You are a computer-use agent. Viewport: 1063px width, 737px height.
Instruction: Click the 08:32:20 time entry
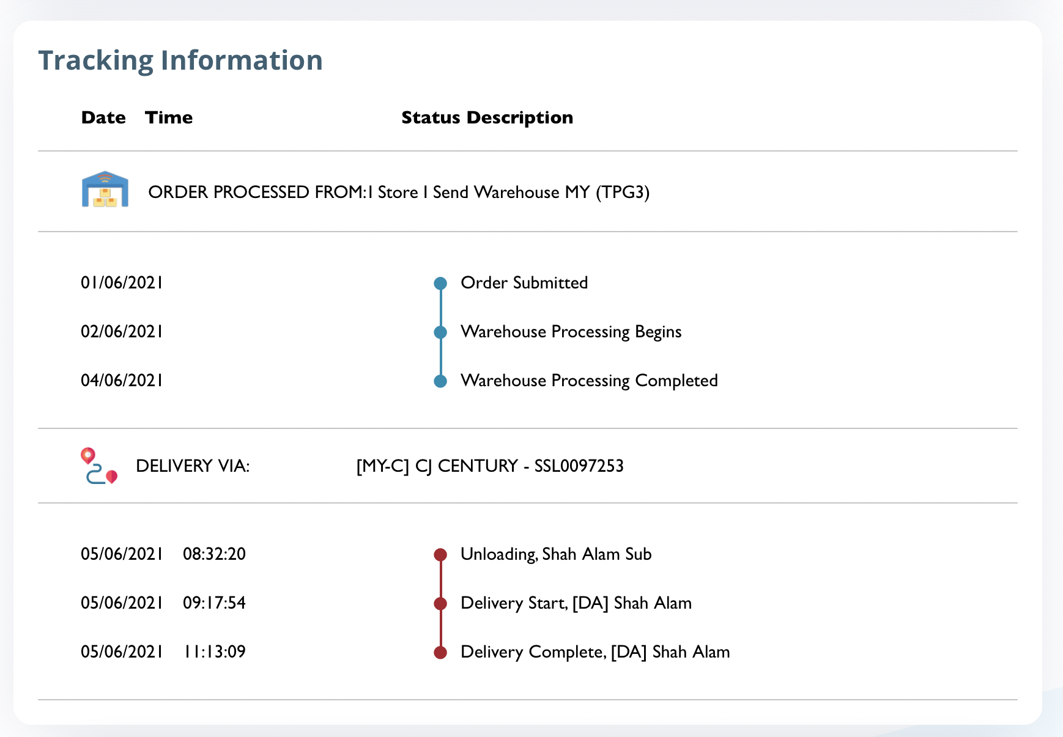pyautogui.click(x=214, y=554)
